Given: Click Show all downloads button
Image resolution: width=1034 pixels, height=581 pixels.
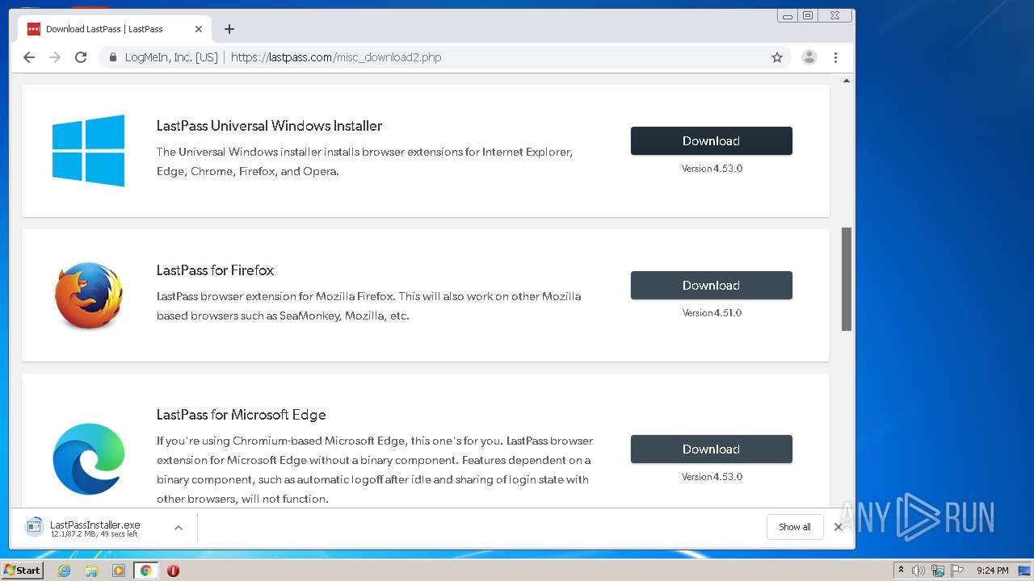Looking at the screenshot, I should 795,527.
